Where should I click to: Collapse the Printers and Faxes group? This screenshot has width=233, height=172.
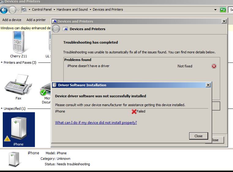pos(2,63)
